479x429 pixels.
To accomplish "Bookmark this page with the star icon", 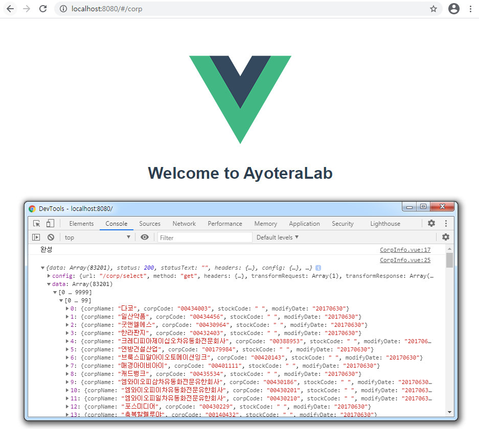I will click(x=433, y=9).
